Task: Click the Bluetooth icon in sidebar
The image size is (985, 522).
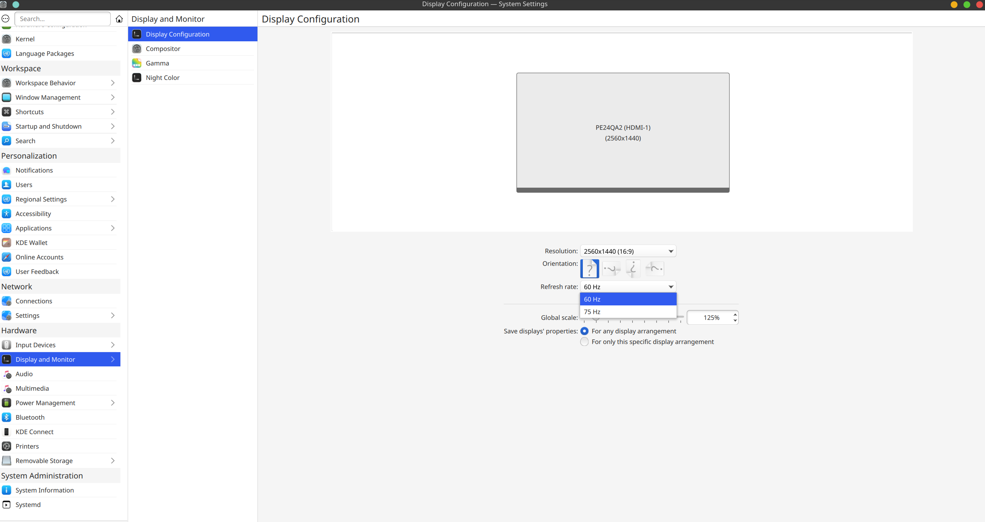Action: click(x=7, y=417)
